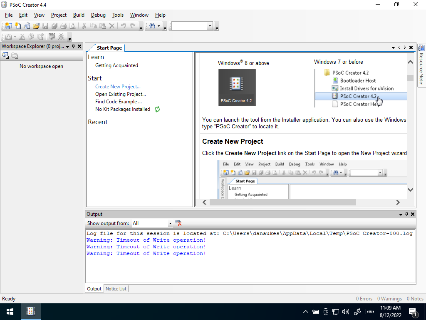Refresh kit packages with green arrows icon
The width and height of the screenshot is (426, 320).
157,109
